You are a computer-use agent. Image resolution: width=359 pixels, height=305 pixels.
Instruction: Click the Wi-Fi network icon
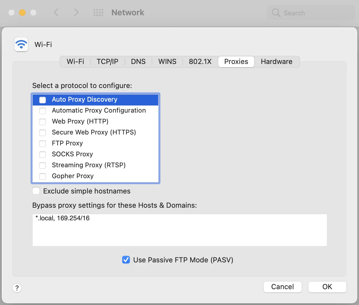coord(21,44)
